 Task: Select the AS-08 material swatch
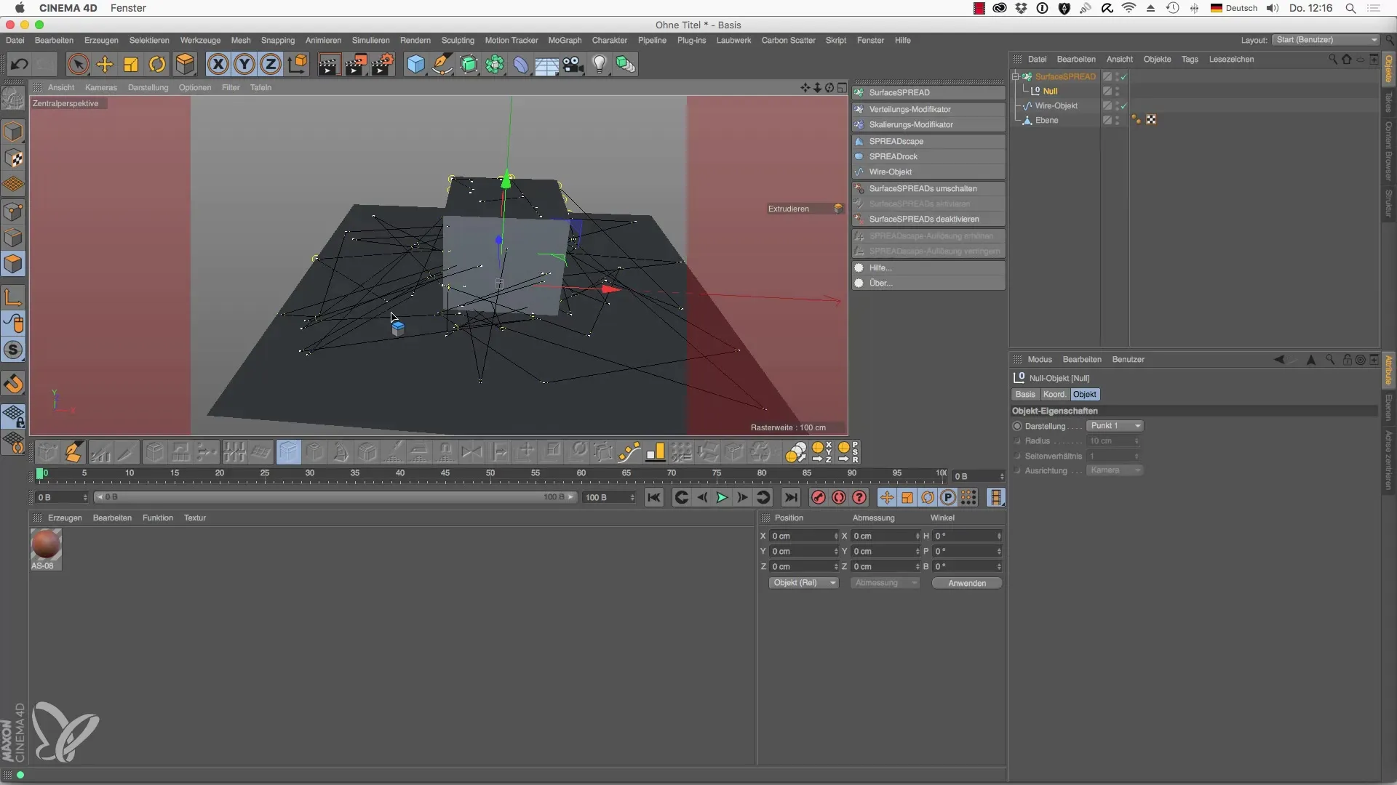(45, 544)
